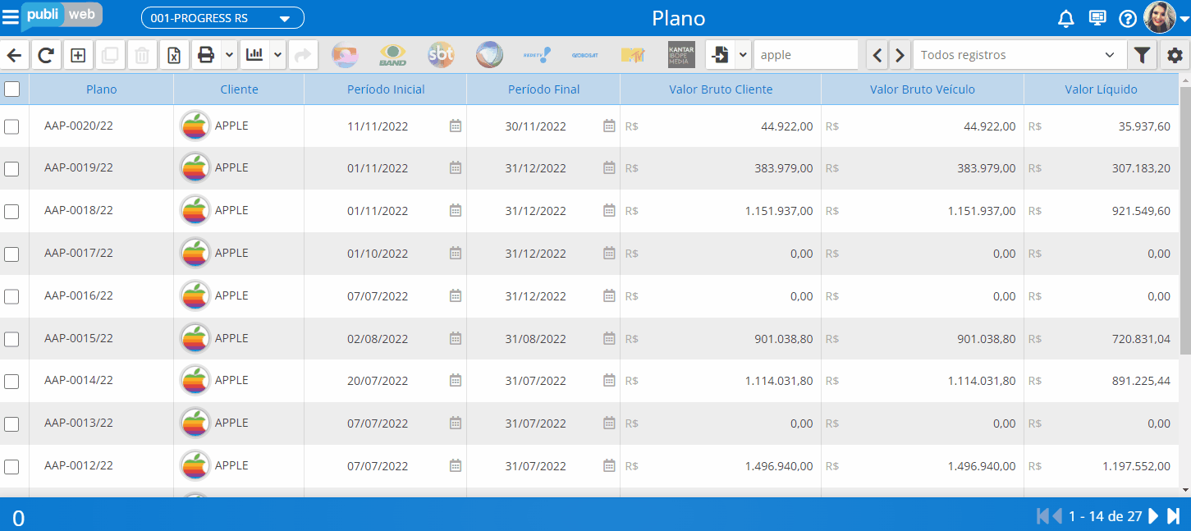Image resolution: width=1191 pixels, height=531 pixels.
Task: Open the funnel filter button
Action: 1142,55
